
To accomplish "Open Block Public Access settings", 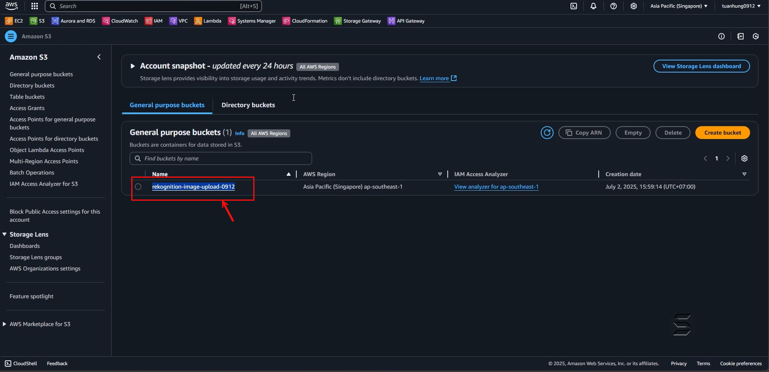I will pyautogui.click(x=55, y=216).
